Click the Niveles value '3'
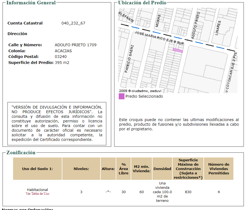This screenshot has height=210, width=247. (x=81, y=192)
